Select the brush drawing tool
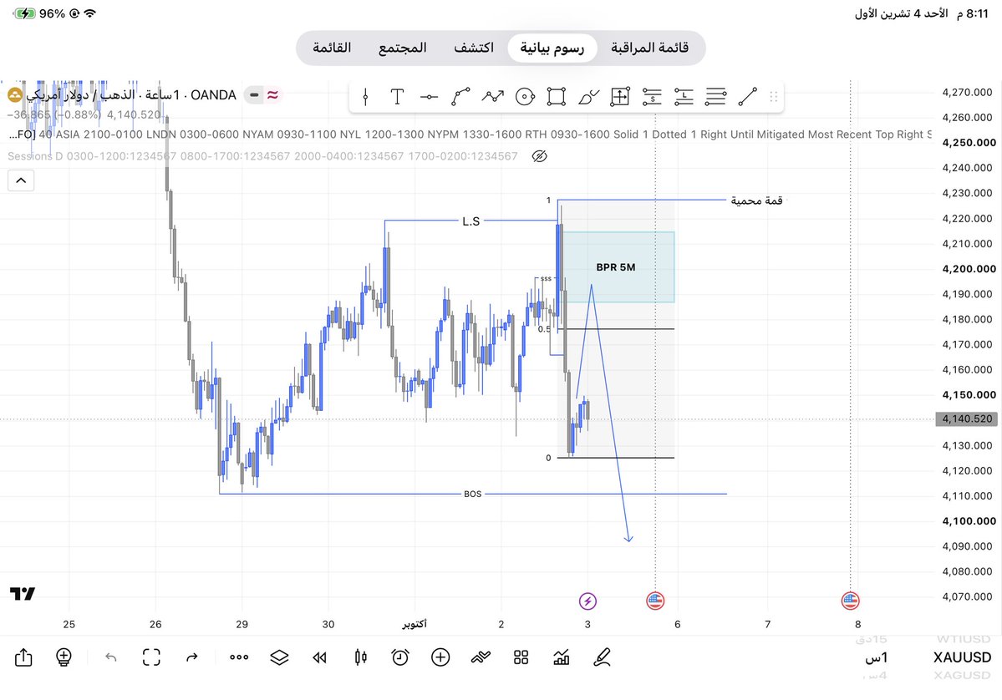This screenshot has width=1002, height=700. pyautogui.click(x=587, y=97)
